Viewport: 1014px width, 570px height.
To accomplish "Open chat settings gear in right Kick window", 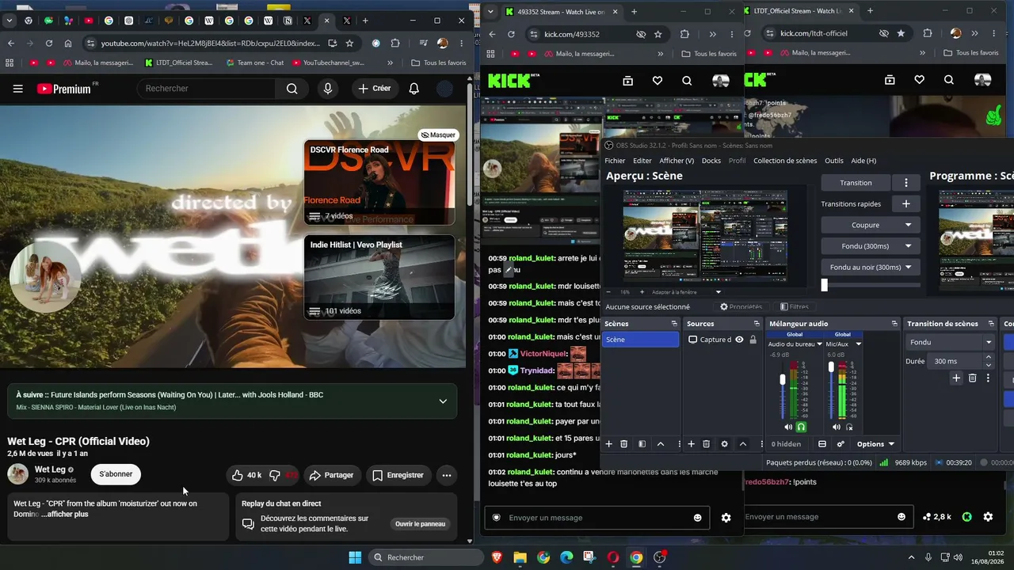I will 988,517.
